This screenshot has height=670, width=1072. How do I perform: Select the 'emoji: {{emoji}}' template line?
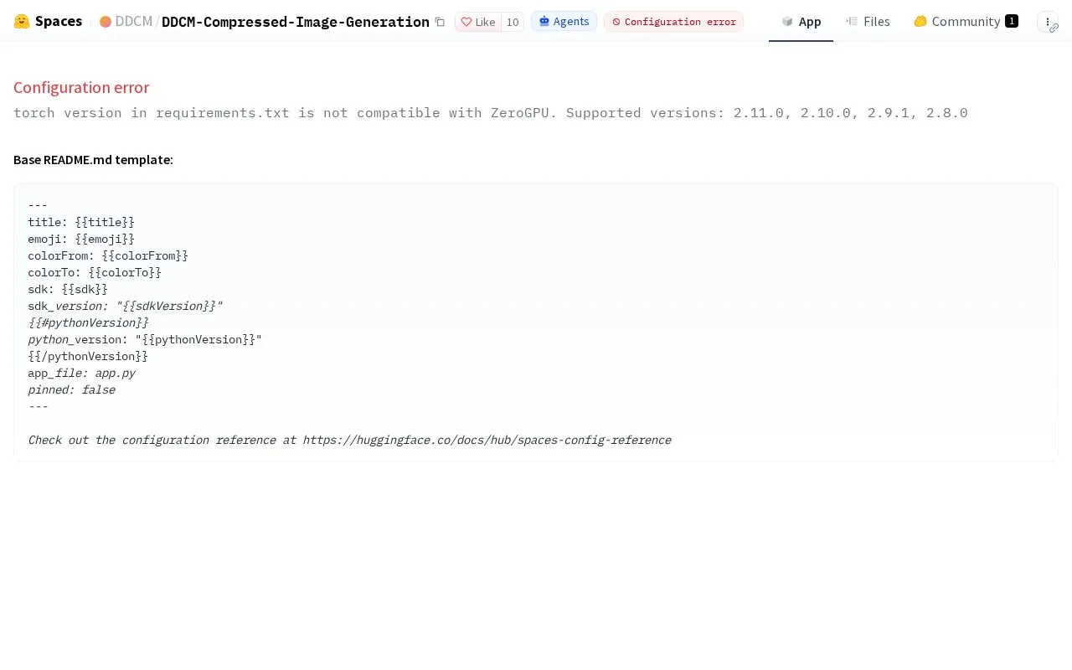pyautogui.click(x=81, y=239)
